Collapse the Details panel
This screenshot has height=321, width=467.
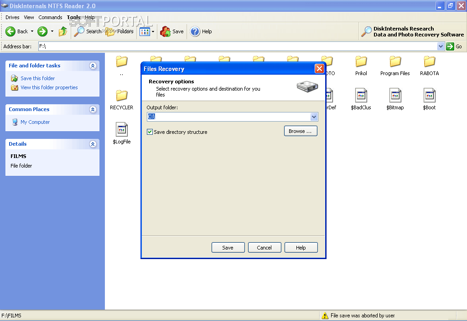point(93,144)
